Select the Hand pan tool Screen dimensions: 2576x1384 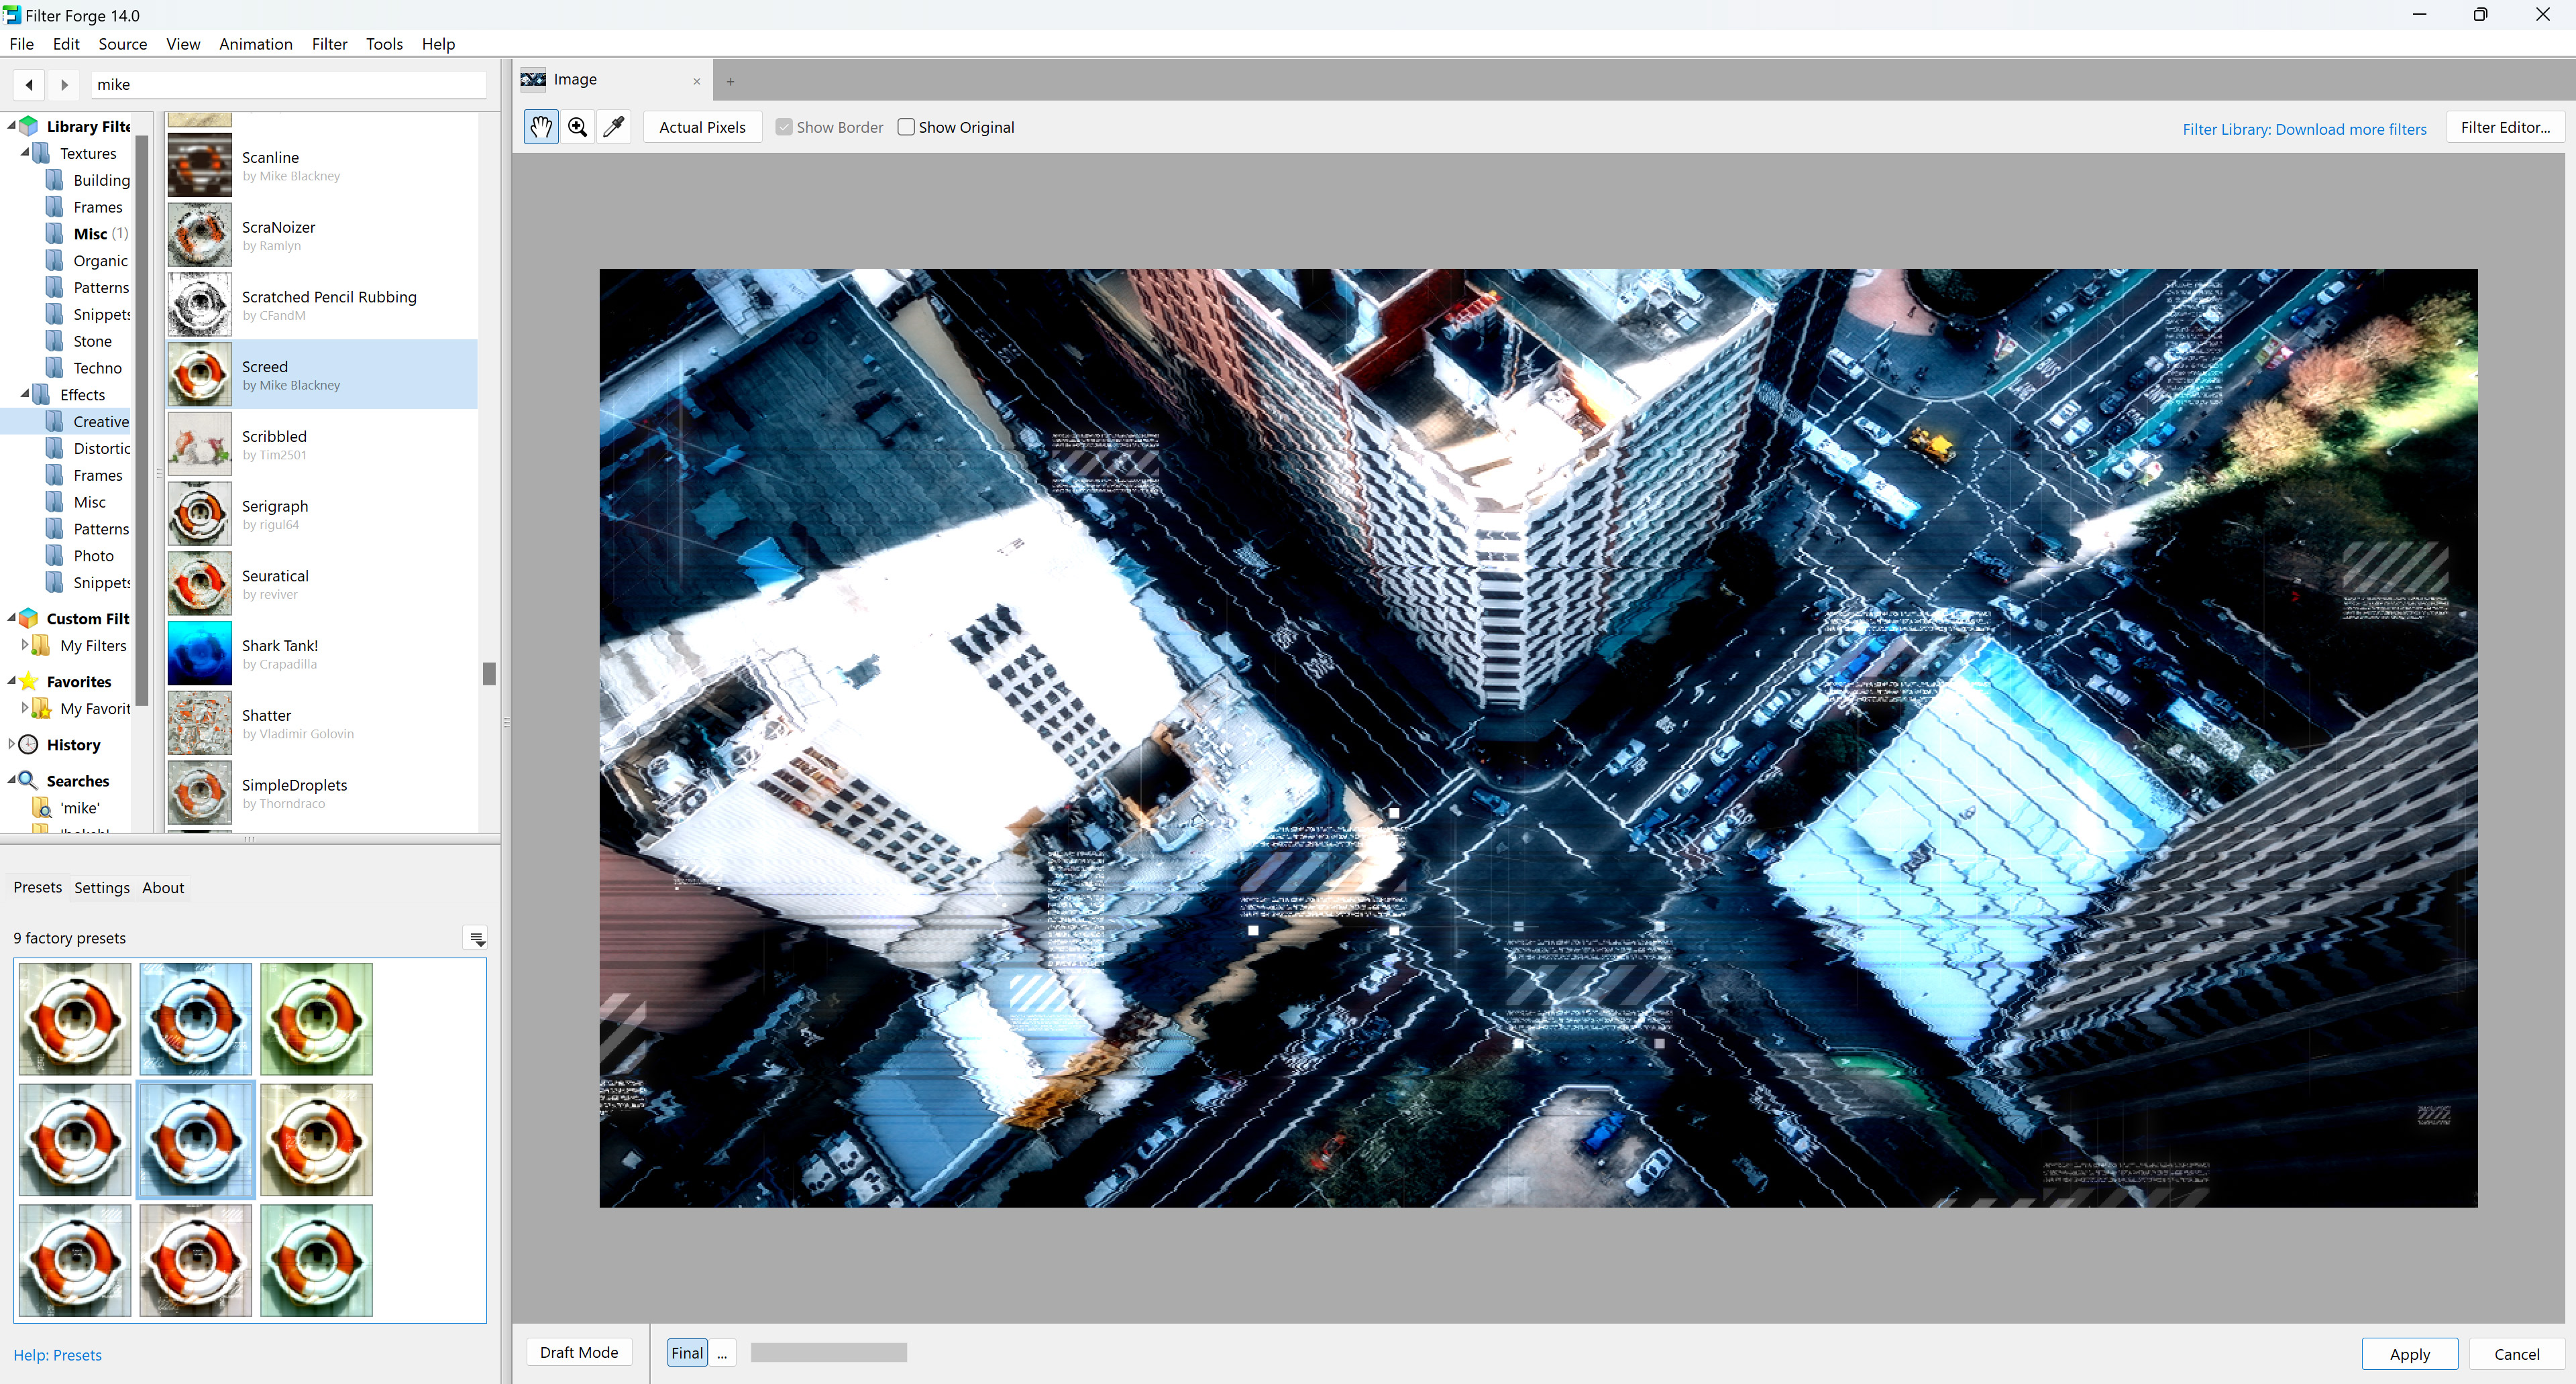click(x=541, y=127)
